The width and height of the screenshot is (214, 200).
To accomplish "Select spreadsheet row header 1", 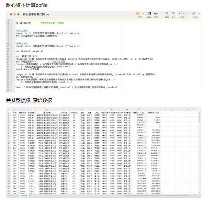I will click(9, 113).
